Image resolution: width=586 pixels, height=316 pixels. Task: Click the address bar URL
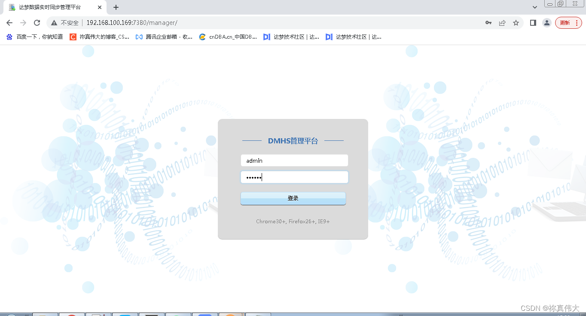[x=131, y=23]
